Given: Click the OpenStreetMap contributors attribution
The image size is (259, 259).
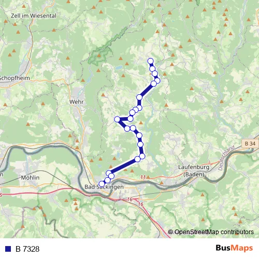Looking at the screenshot, I should coord(211,232).
